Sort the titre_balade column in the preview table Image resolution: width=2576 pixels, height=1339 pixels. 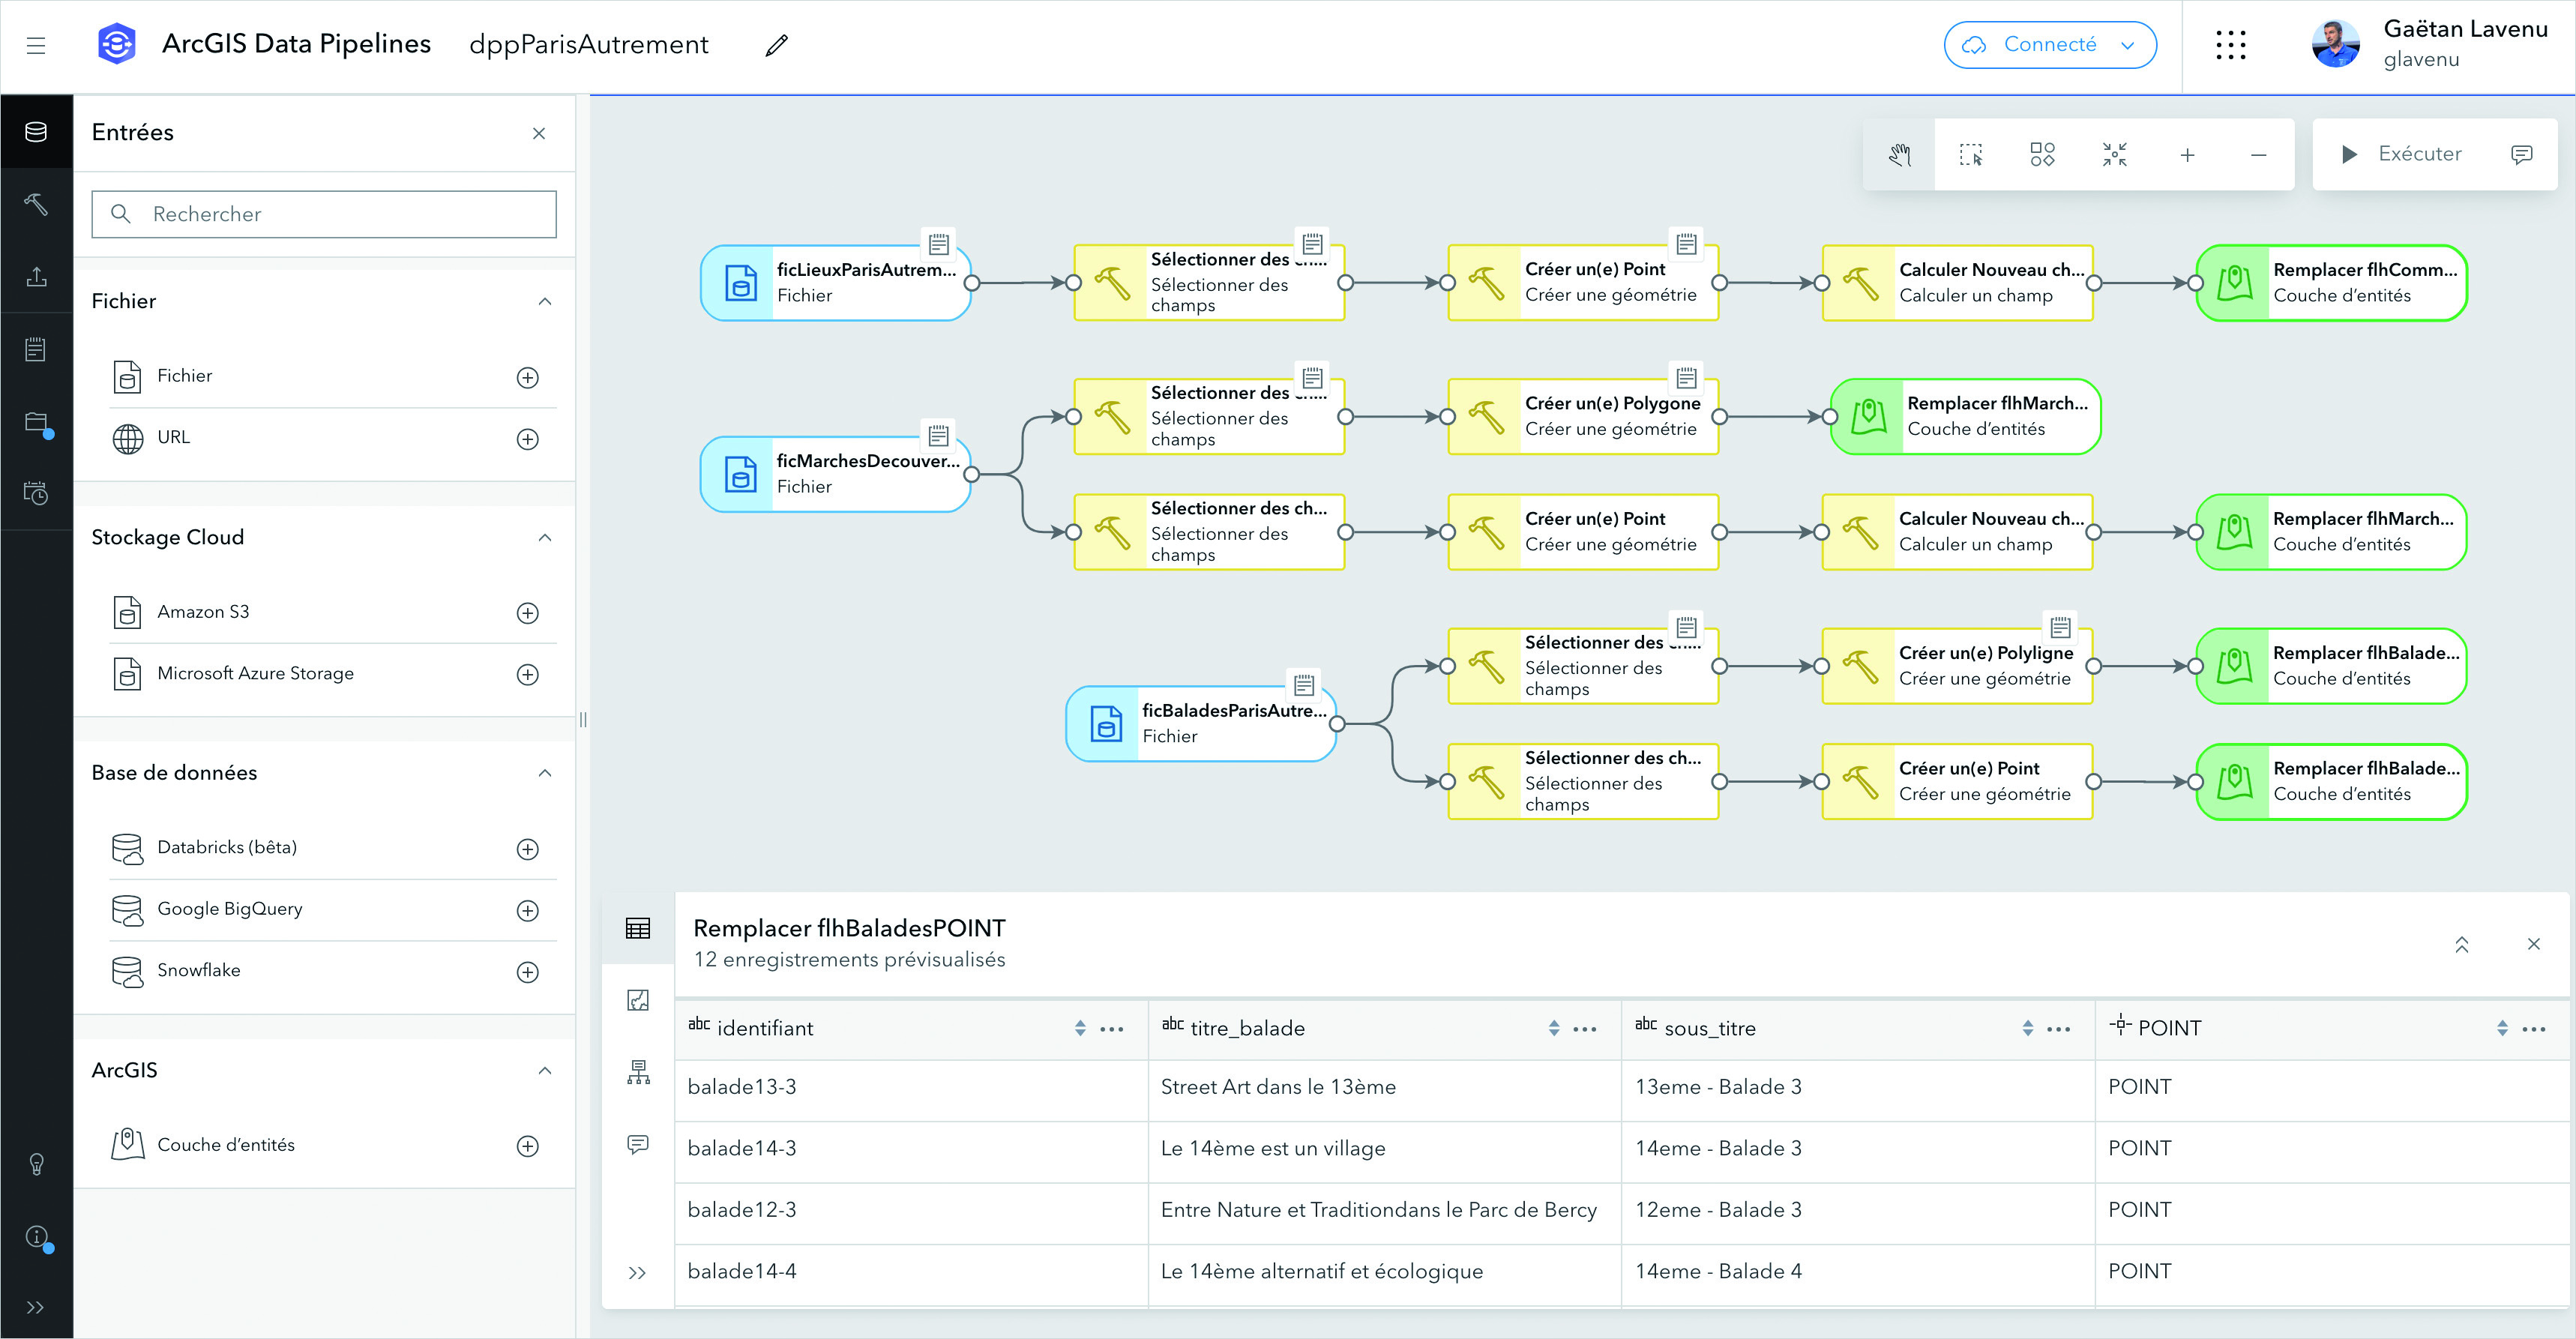pyautogui.click(x=1553, y=1028)
